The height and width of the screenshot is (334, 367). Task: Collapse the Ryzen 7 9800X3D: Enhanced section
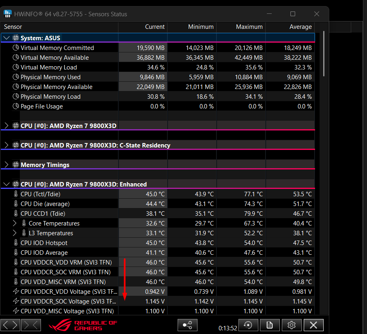tap(6, 184)
